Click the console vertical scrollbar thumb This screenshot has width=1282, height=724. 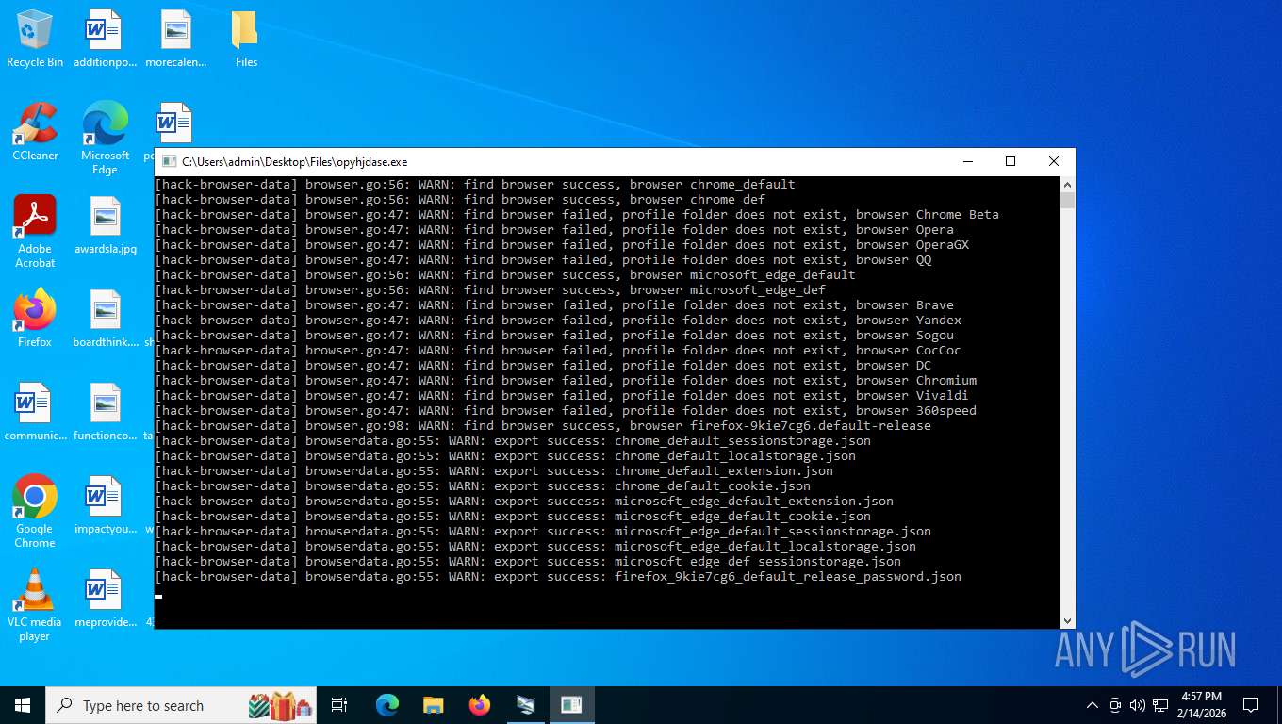click(x=1067, y=201)
